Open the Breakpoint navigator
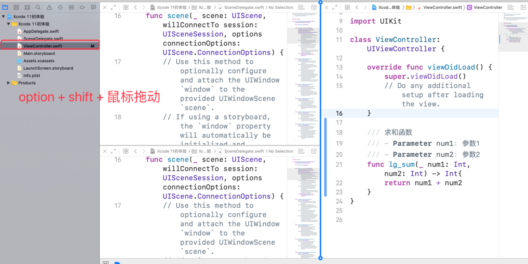The image size is (528, 264). [82, 7]
